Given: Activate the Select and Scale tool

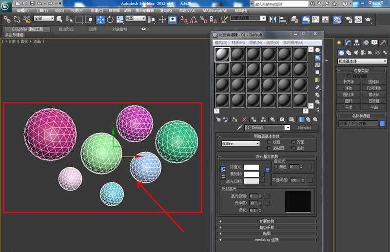Looking at the screenshot, I should pos(119,19).
